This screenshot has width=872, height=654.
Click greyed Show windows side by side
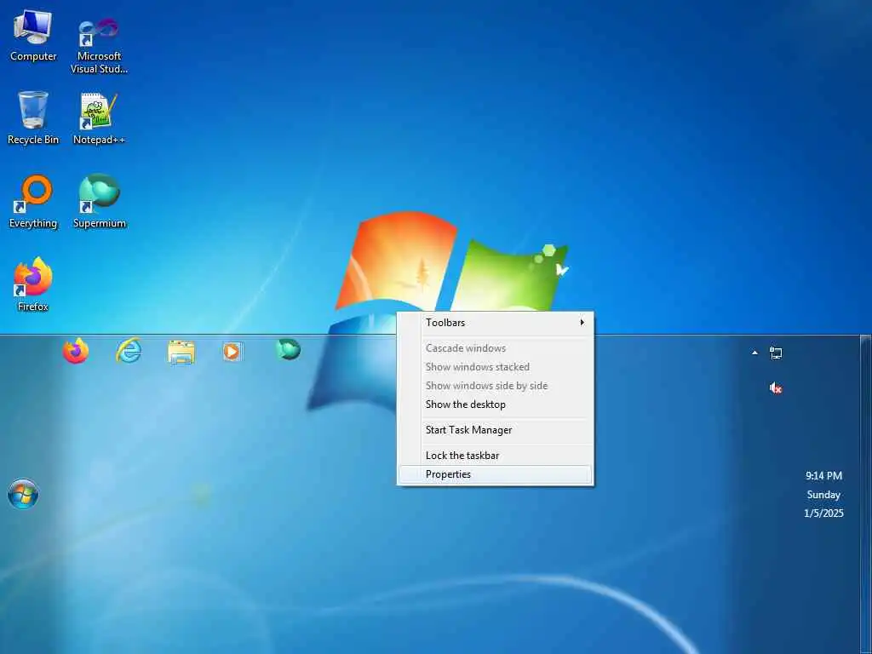495,386
